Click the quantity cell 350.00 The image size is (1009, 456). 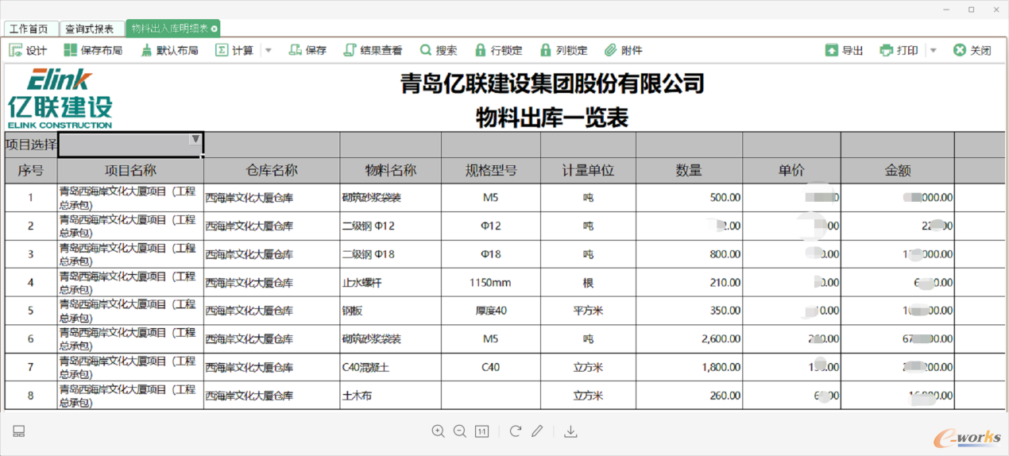point(689,311)
